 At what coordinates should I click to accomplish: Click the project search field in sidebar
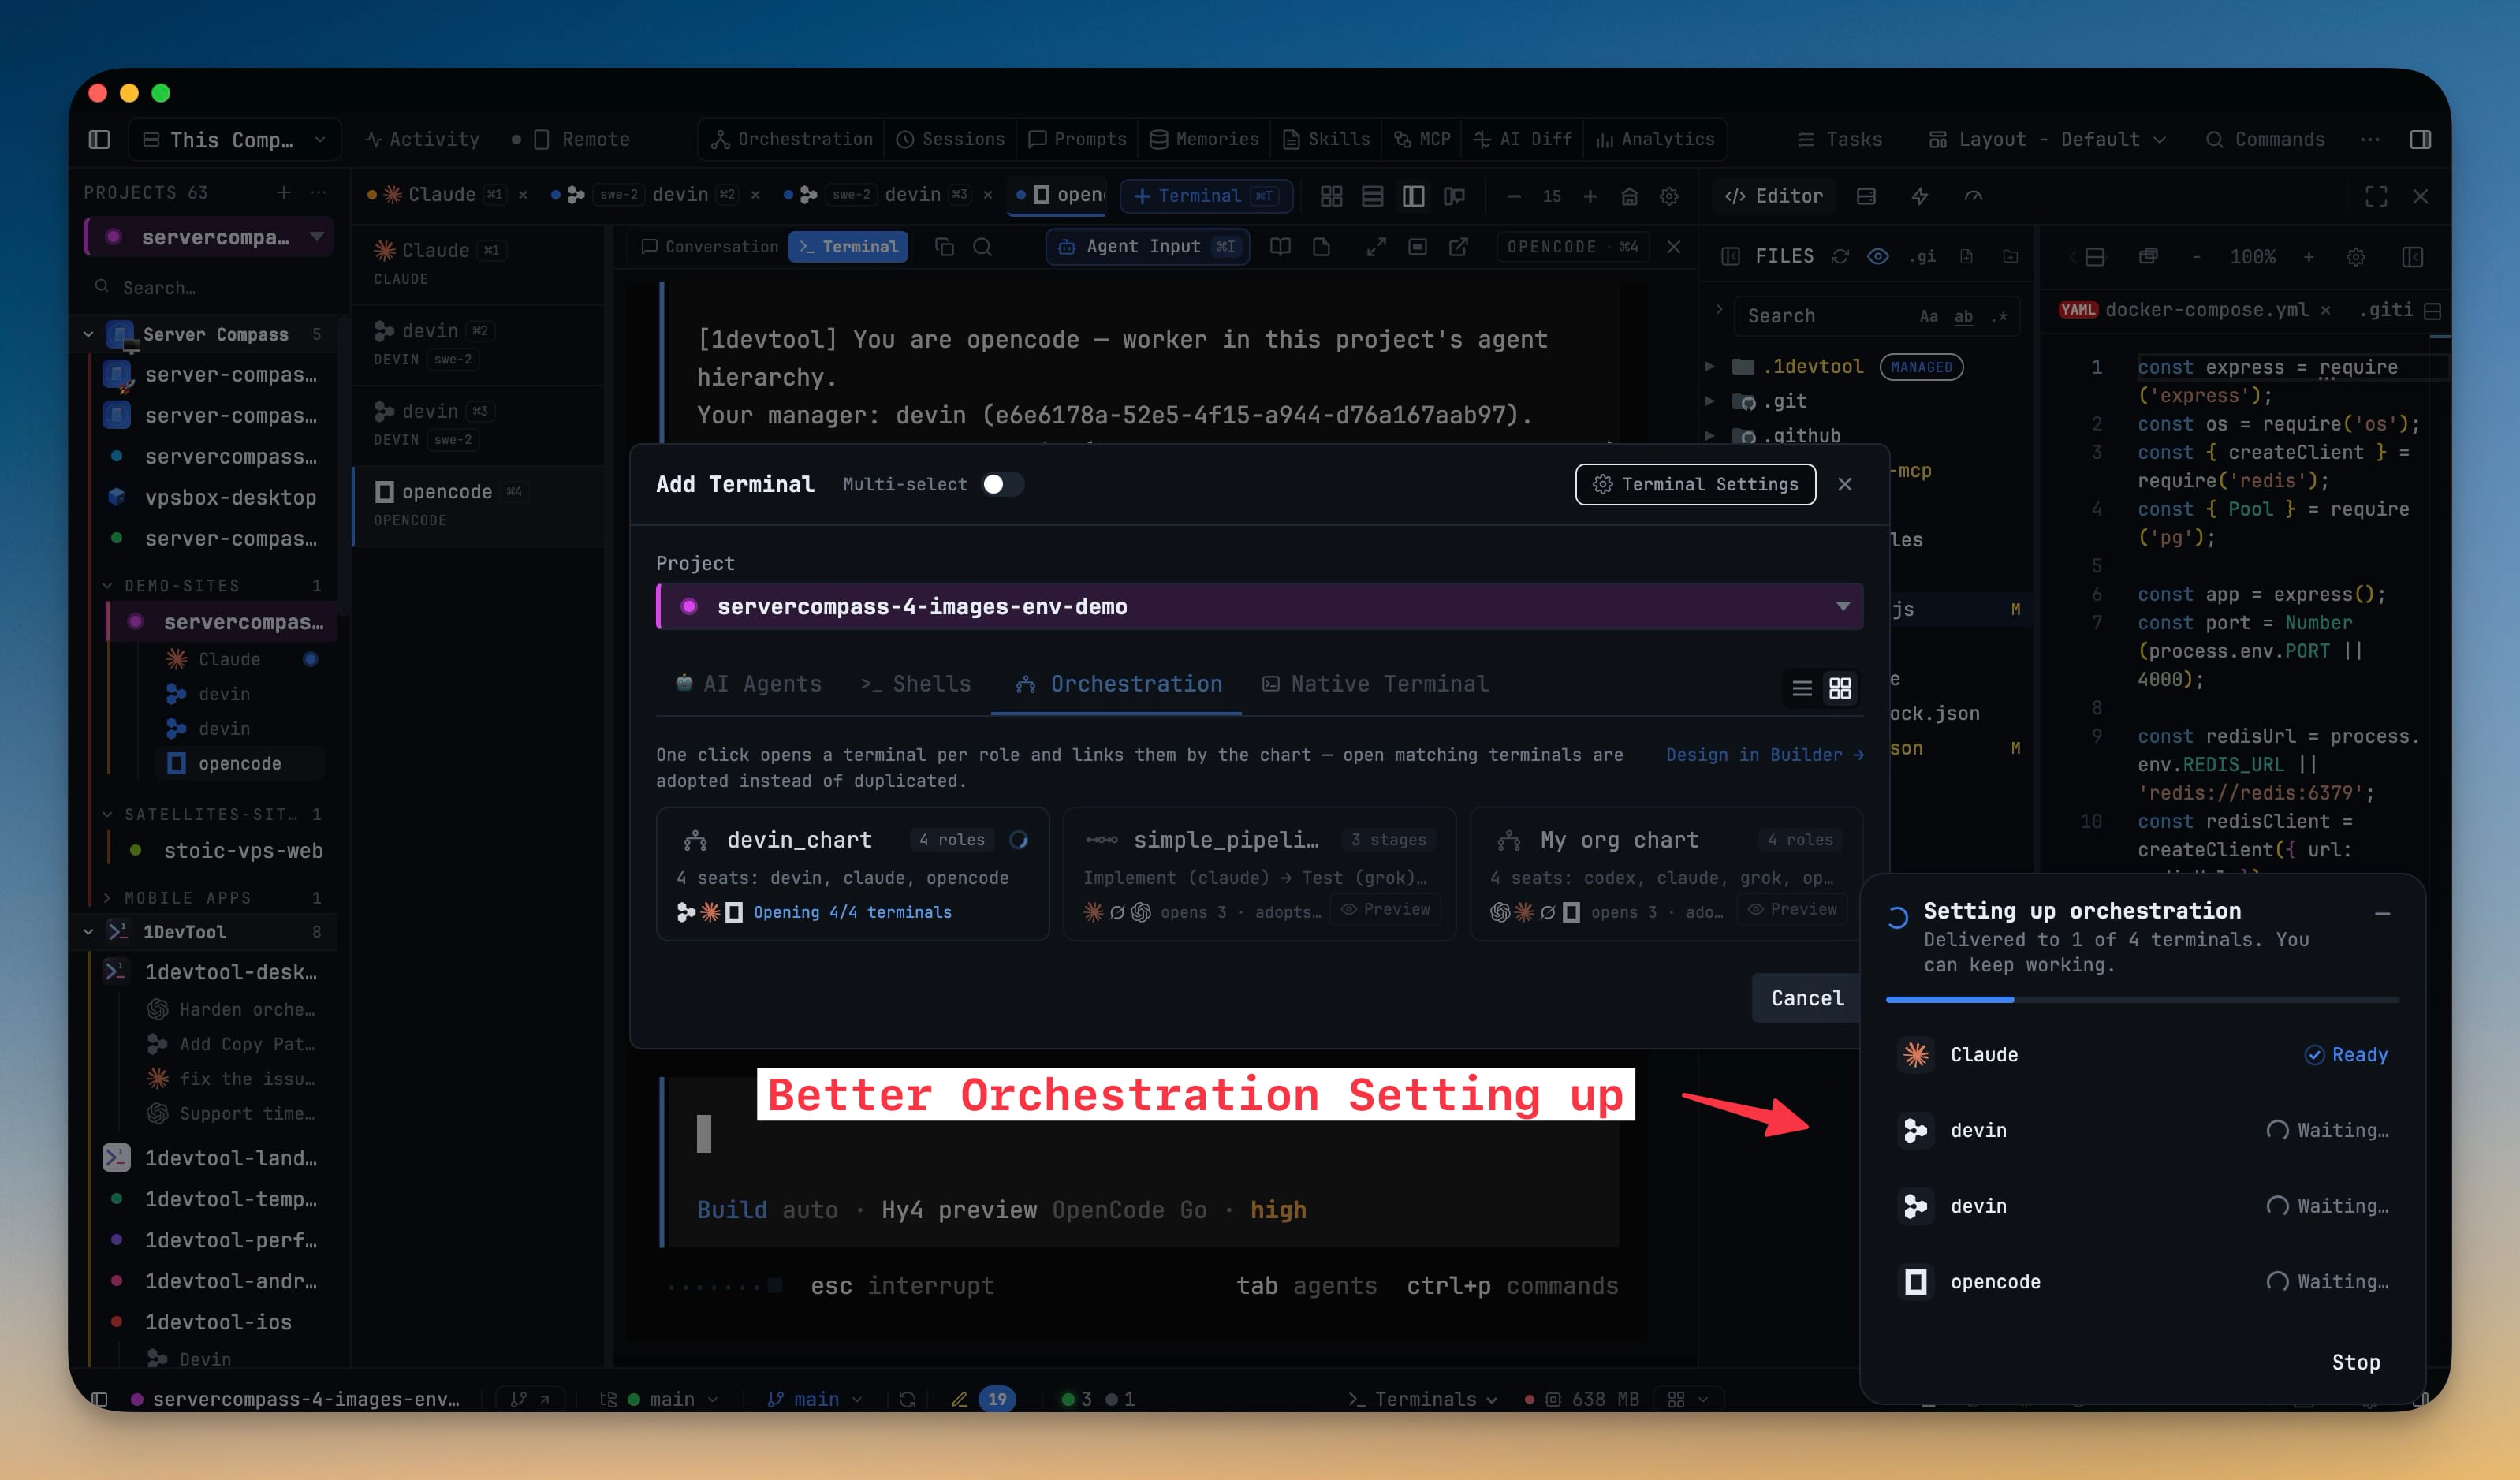[210, 287]
